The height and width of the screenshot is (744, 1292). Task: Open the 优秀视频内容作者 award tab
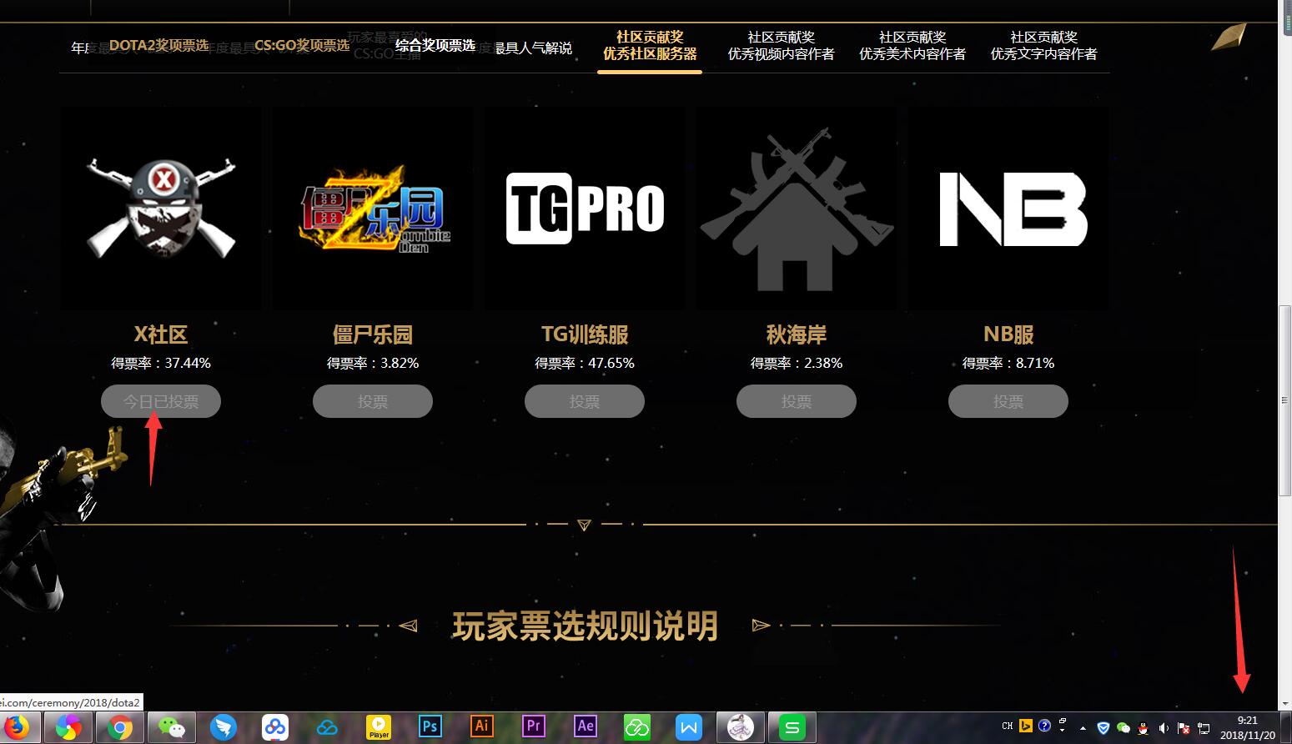coord(780,45)
